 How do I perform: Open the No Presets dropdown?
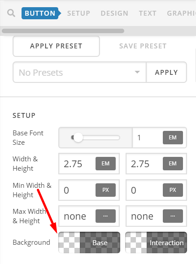pyautogui.click(x=79, y=72)
